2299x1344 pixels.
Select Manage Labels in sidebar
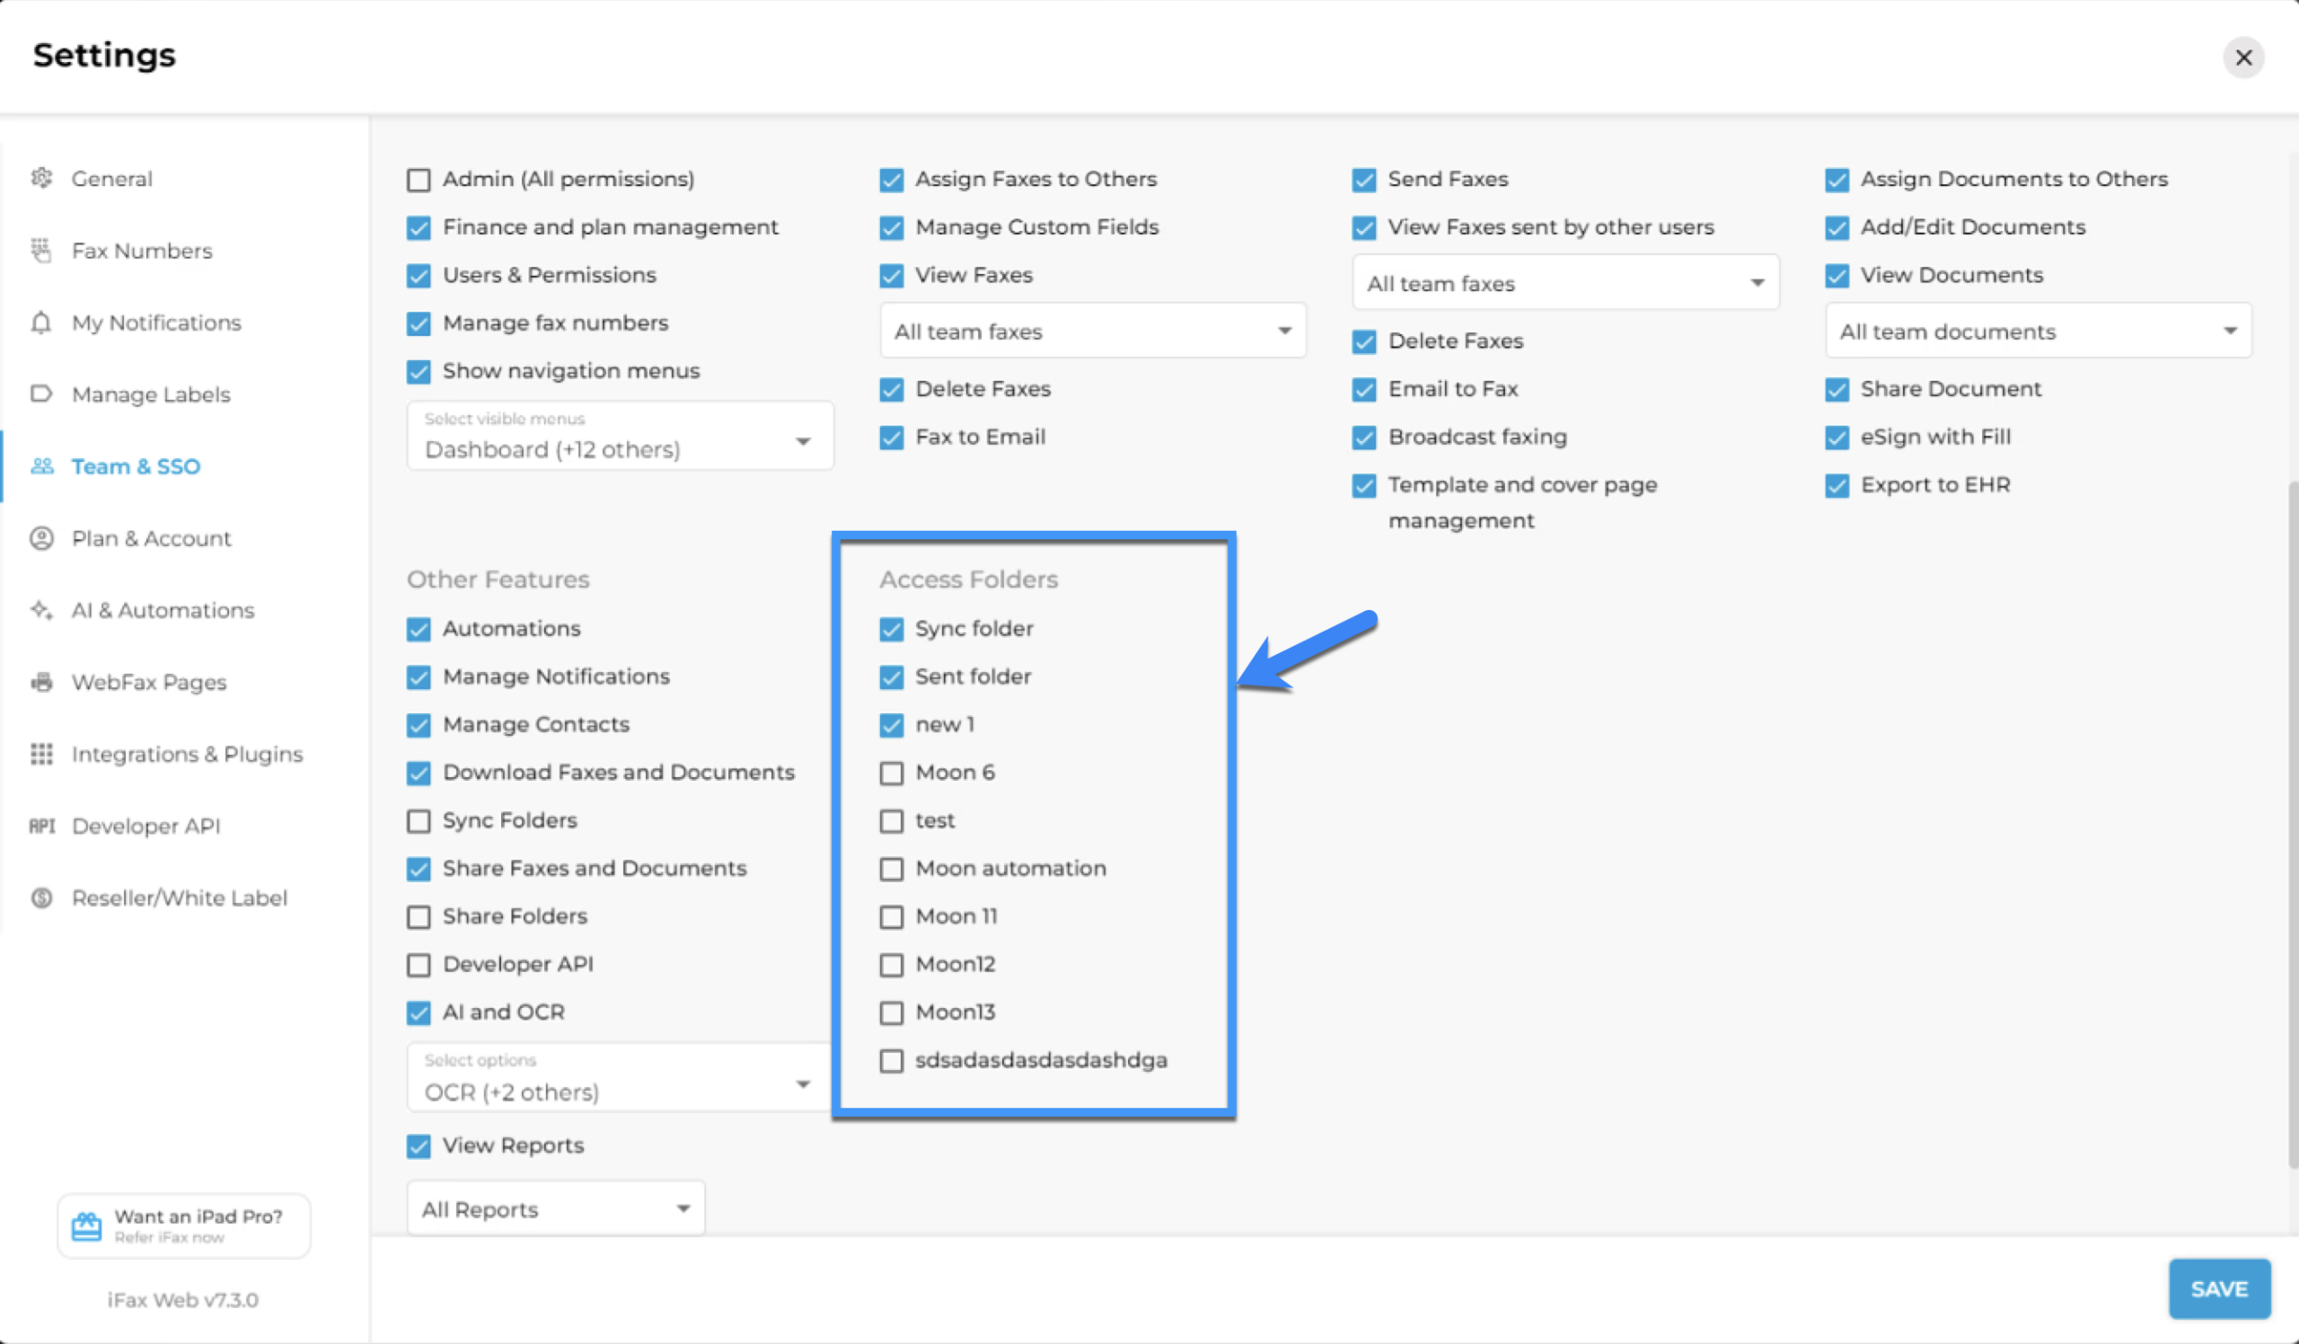152,394
